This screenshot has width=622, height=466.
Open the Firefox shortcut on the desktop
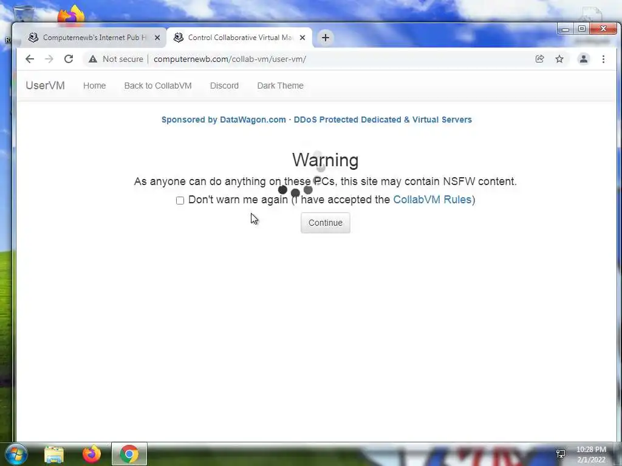click(71, 15)
